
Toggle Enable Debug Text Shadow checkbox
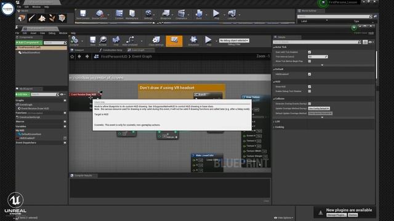point(310,91)
